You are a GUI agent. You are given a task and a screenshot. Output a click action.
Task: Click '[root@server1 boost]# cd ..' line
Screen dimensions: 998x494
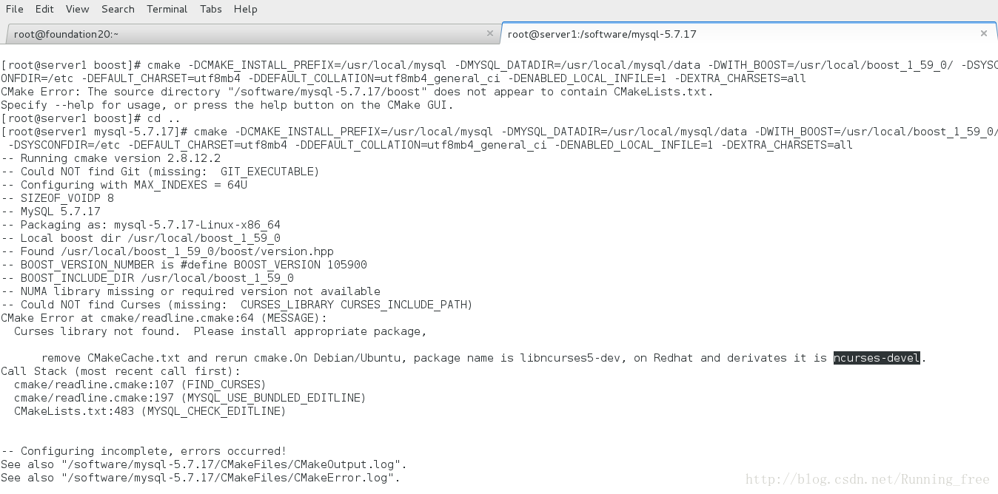[90, 118]
